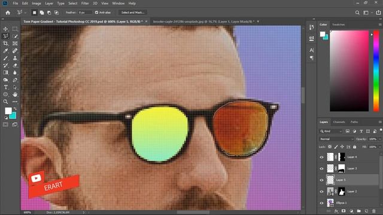
Task: Hide Layer 4 with its eye icon
Action: point(321,157)
